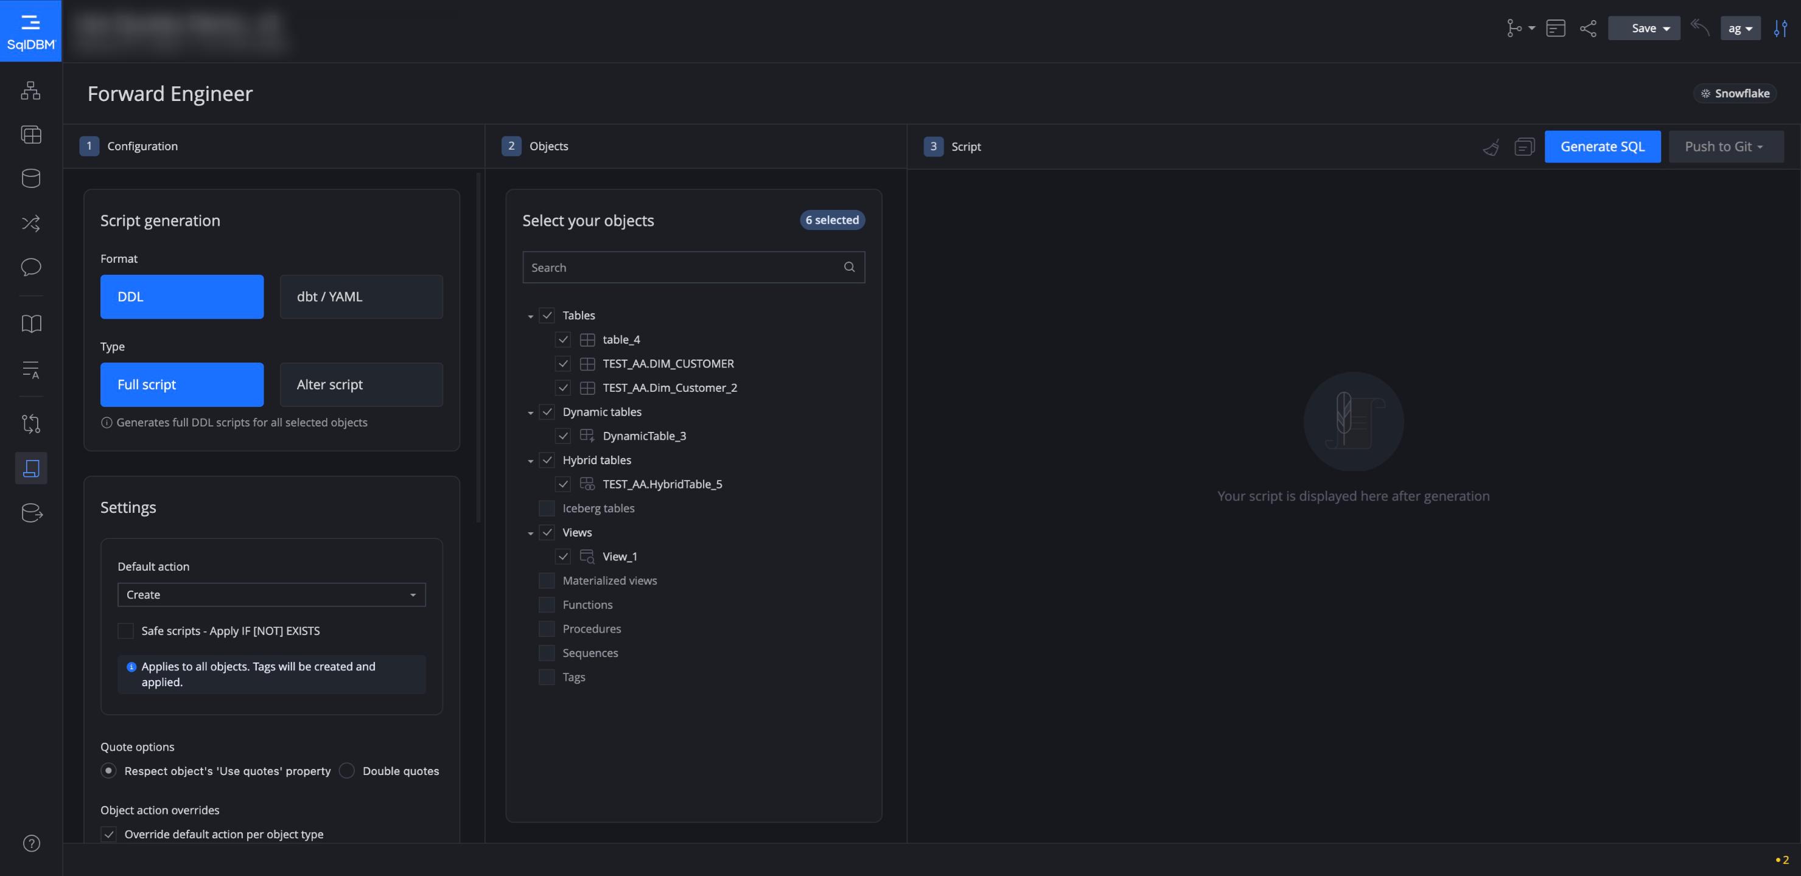1801x876 pixels.
Task: Uncheck the Tables group checkbox
Action: pyautogui.click(x=547, y=315)
